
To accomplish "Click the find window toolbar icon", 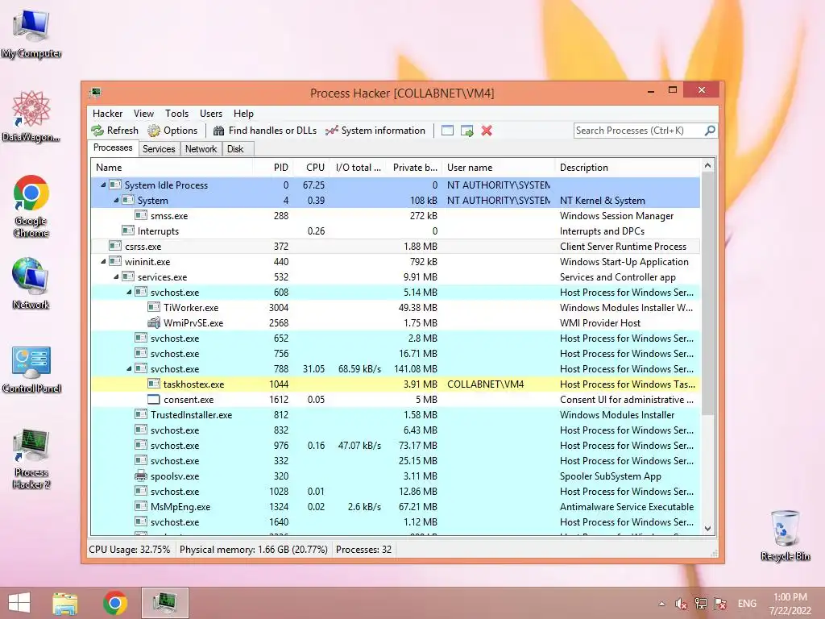I will click(x=447, y=131).
